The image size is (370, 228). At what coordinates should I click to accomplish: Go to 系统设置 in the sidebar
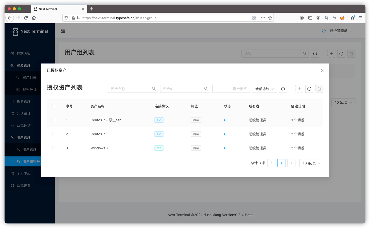(x=24, y=186)
